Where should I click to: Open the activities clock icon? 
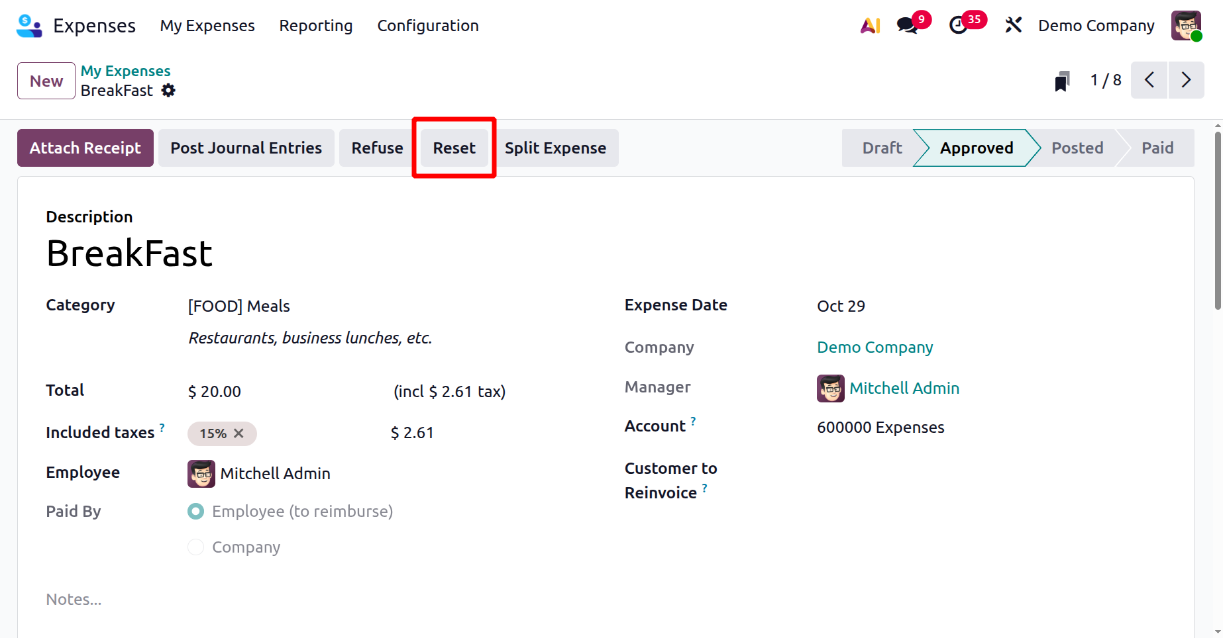[x=958, y=26]
